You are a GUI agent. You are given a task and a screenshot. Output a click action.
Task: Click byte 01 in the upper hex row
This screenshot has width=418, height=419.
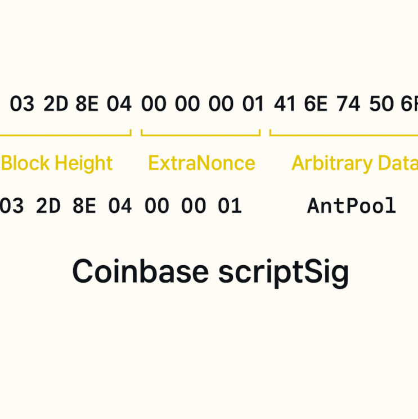coord(253,104)
